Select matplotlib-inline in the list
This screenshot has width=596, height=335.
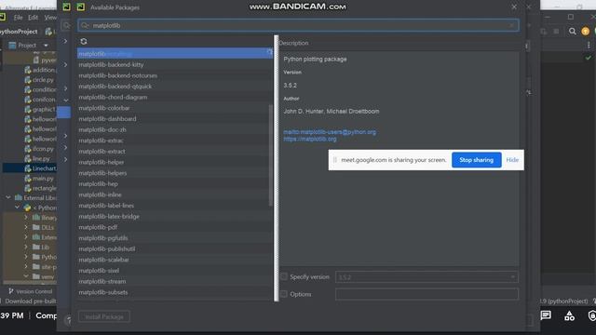[175, 194]
